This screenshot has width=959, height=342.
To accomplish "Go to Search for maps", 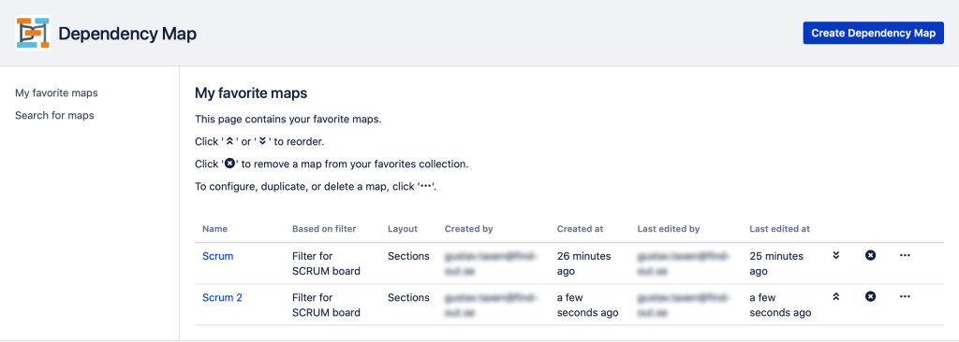I will (54, 115).
